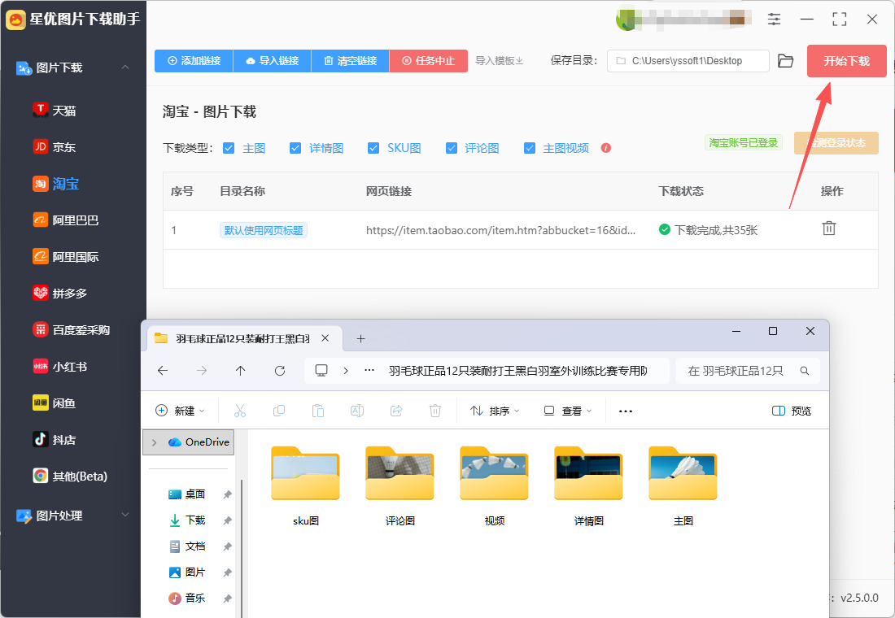Toggle the SKU图 checkbox
895x618 pixels.
(x=373, y=148)
